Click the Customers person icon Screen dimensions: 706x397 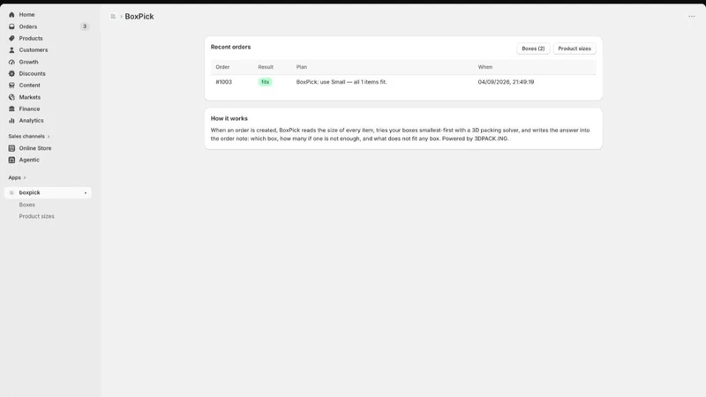point(11,50)
